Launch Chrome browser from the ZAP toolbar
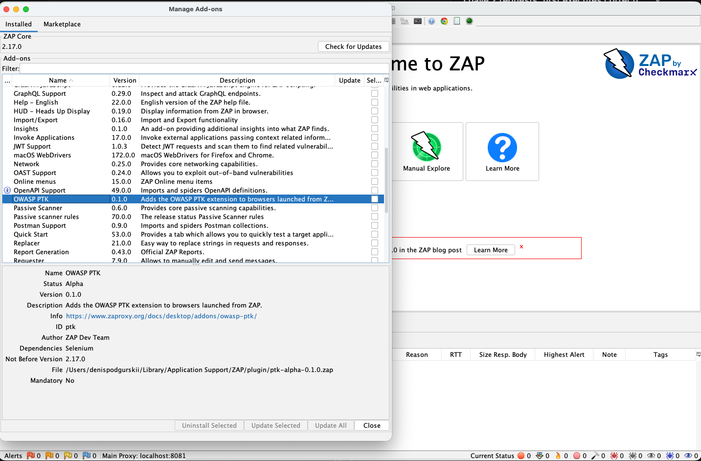Screen dimensions: 701x461 pyautogui.click(x=444, y=21)
